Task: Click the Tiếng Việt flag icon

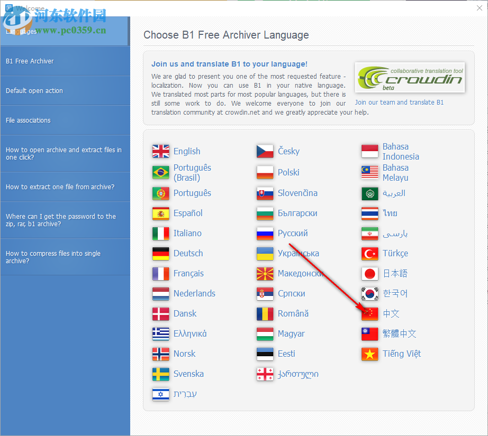Action: pos(369,354)
